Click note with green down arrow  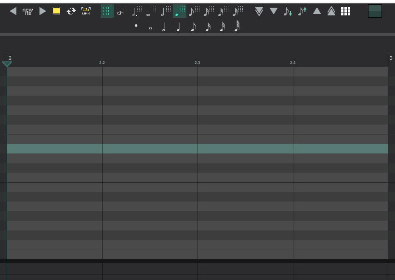click(288, 11)
